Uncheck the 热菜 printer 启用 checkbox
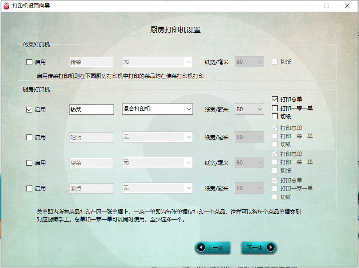This screenshot has width=359, height=268. click(30, 109)
